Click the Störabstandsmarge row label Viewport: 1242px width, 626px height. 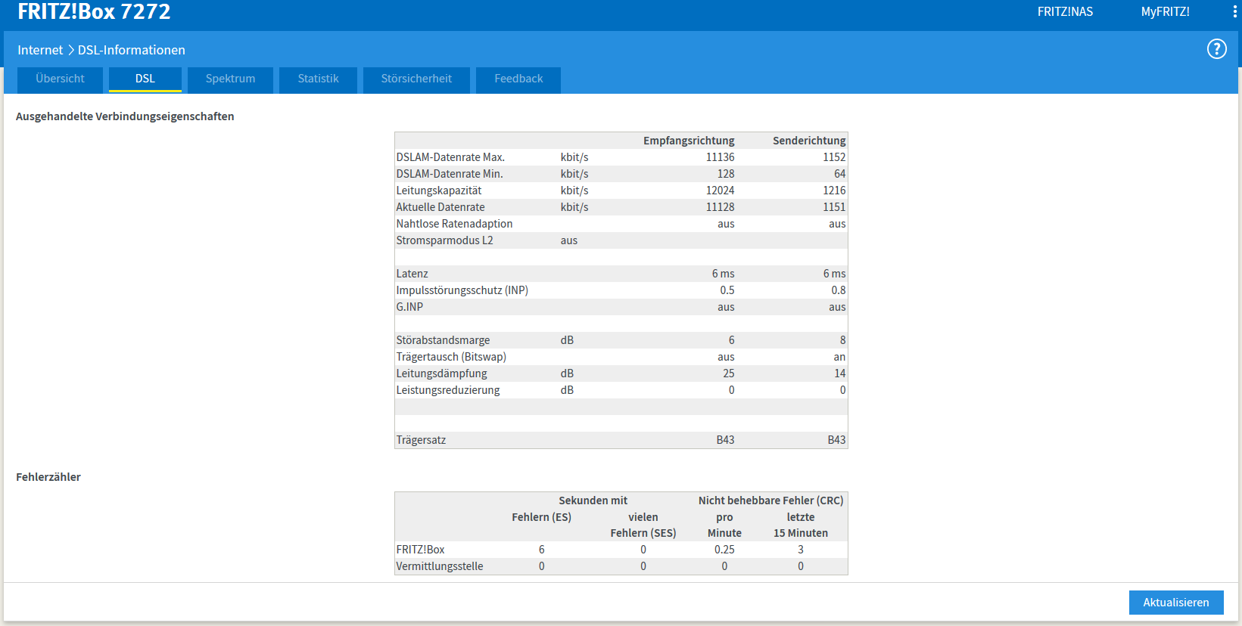[443, 340]
